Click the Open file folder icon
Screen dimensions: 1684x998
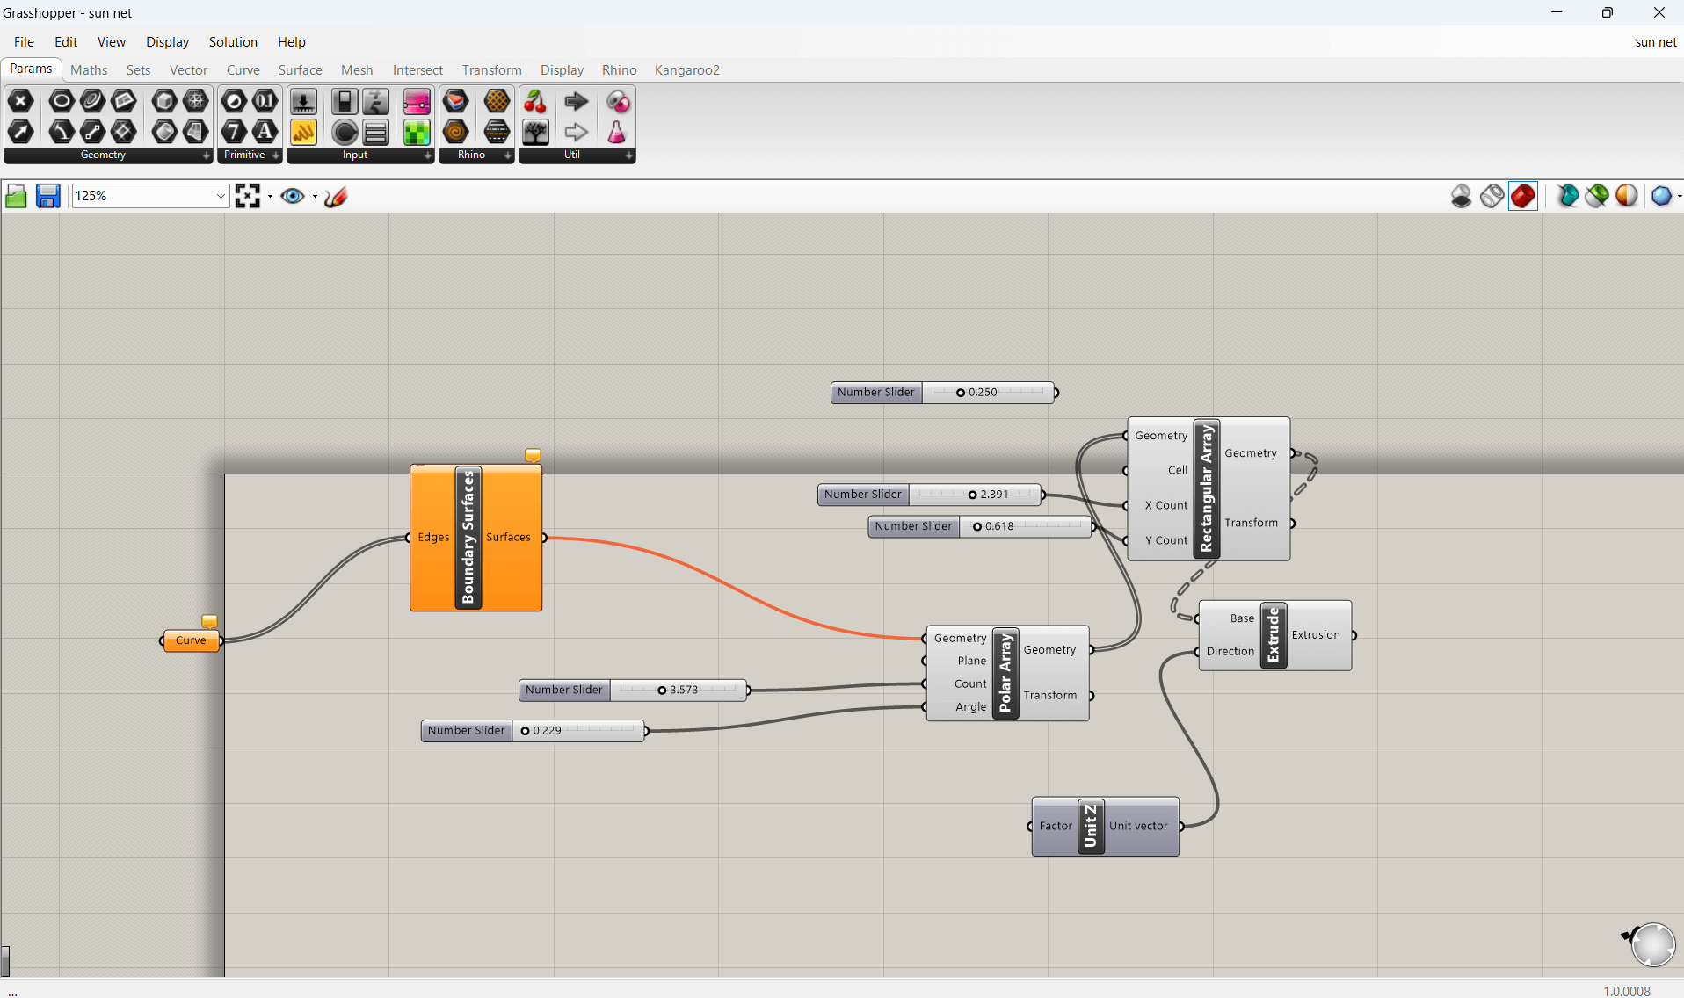pos(16,196)
